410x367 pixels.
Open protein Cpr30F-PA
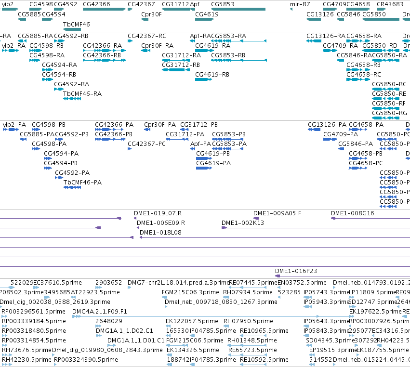point(160,125)
